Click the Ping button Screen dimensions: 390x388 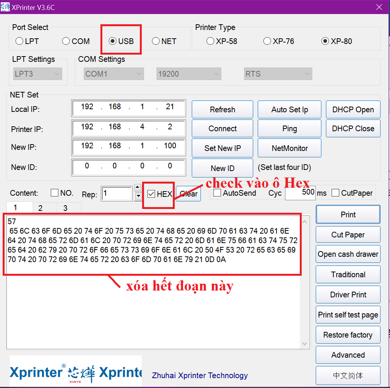coord(290,129)
